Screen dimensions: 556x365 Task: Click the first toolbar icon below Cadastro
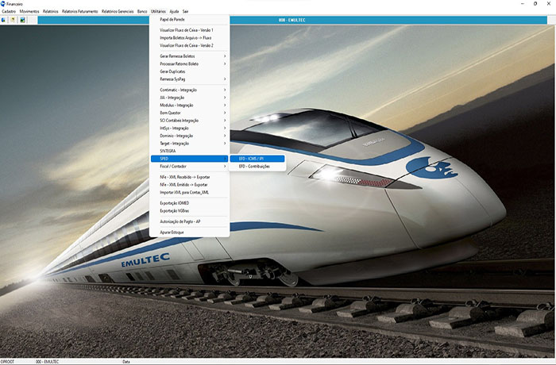coord(4,20)
